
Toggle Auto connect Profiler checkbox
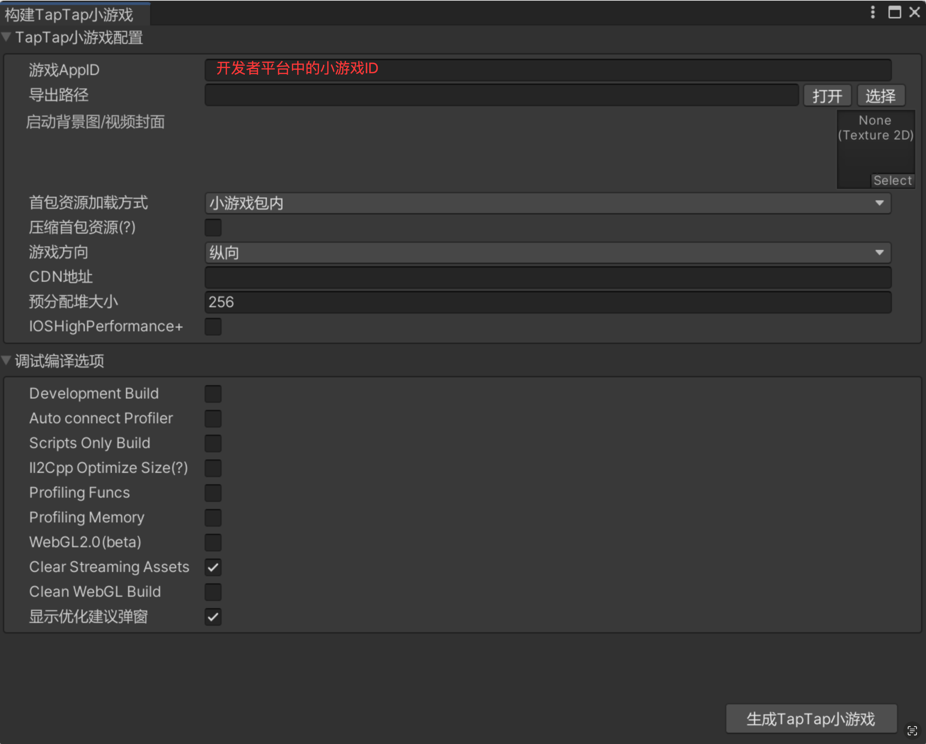pyautogui.click(x=213, y=418)
